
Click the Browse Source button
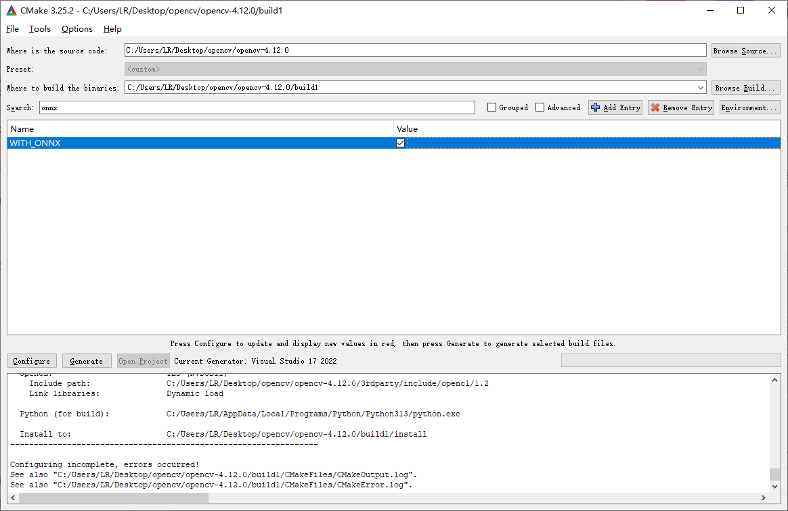pyautogui.click(x=746, y=50)
